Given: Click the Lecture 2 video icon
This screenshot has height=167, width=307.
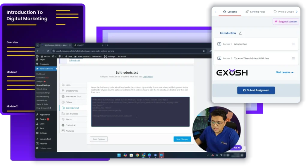Looking at the screenshot, I should pos(219,58).
